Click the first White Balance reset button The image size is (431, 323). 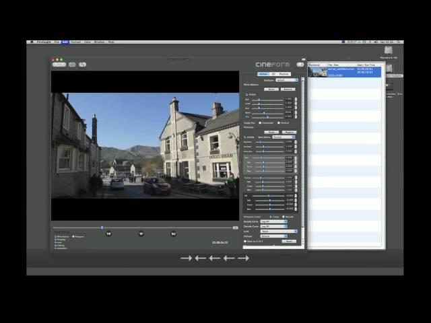point(271,89)
